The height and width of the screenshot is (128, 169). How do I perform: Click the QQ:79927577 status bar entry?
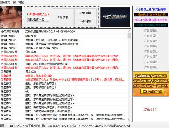pyautogui.click(x=27, y=126)
